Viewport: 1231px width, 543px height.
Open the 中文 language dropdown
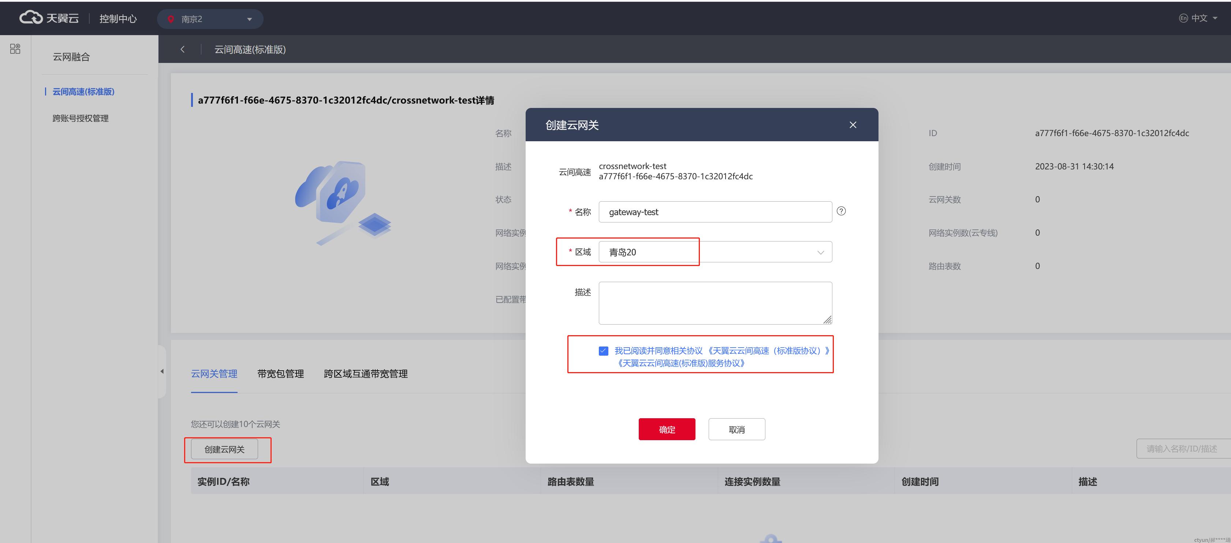(x=1204, y=18)
